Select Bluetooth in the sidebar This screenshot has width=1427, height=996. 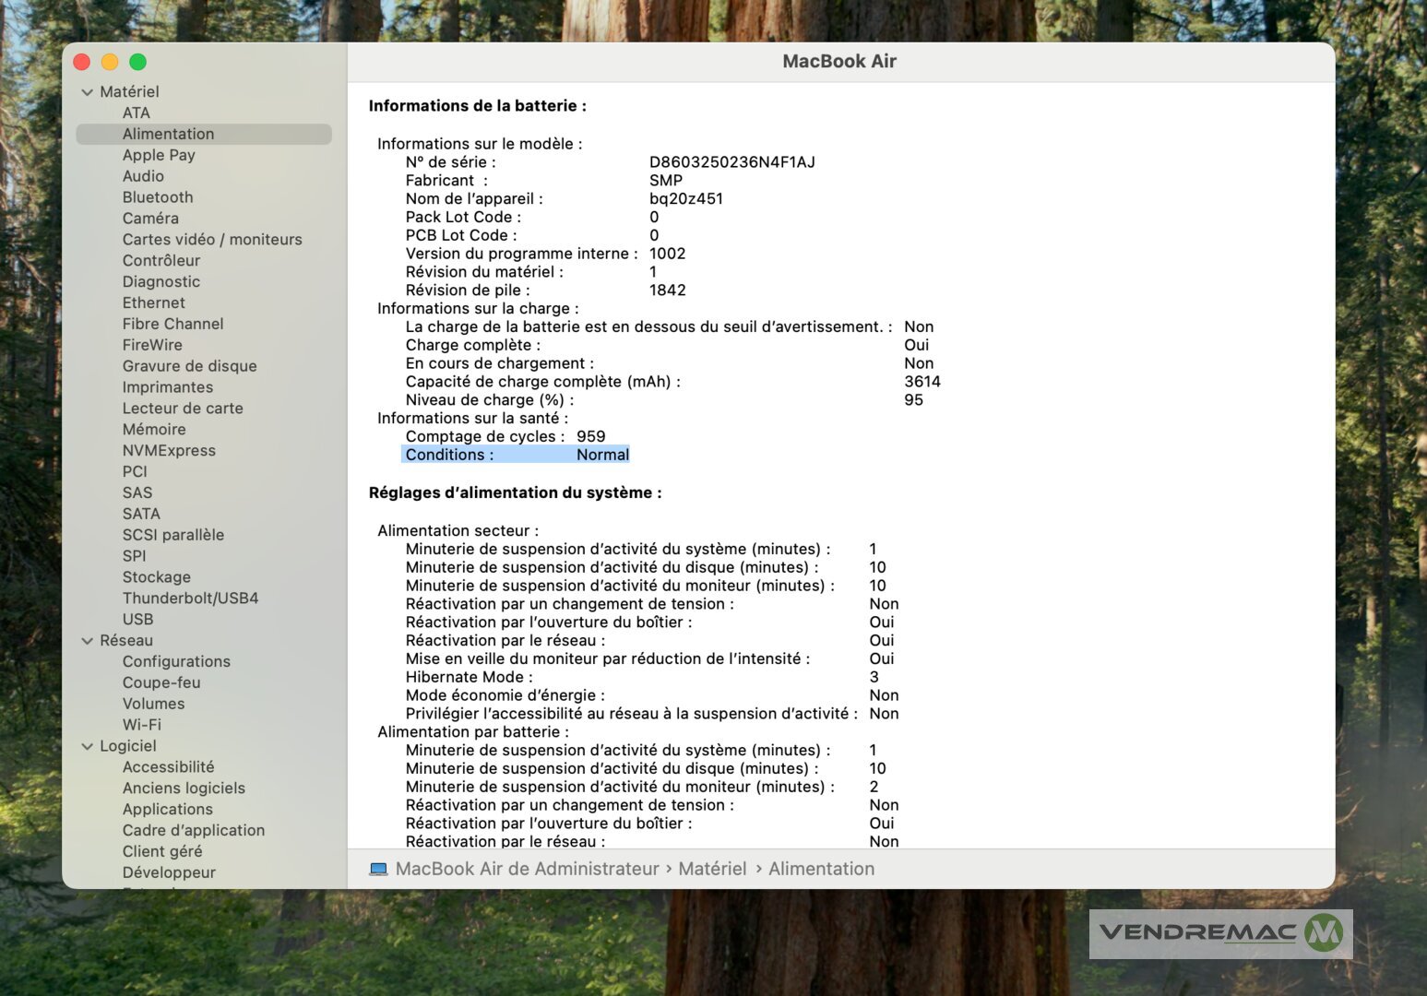[158, 197]
